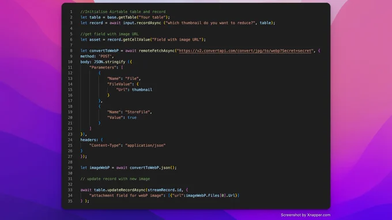Click the "headers:" key on line 24

[89, 140]
